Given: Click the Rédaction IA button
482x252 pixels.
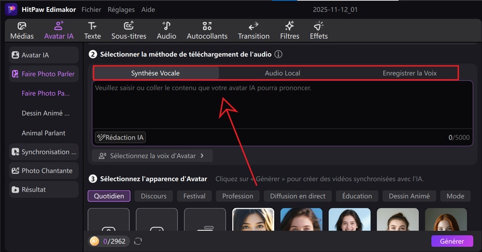Looking at the screenshot, I should click(120, 138).
